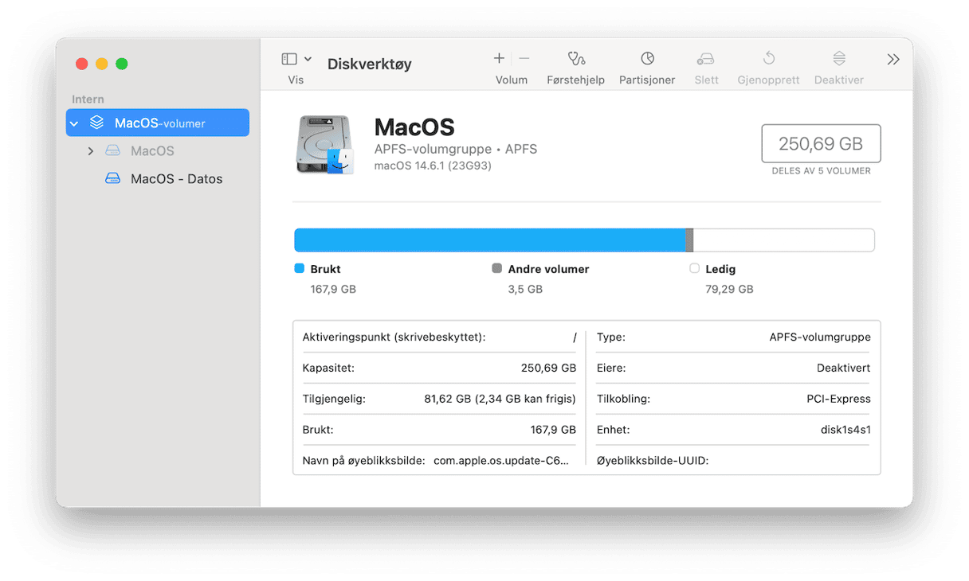The image size is (969, 581).
Task: Click the plus icon to add a volume
Action: tap(499, 58)
